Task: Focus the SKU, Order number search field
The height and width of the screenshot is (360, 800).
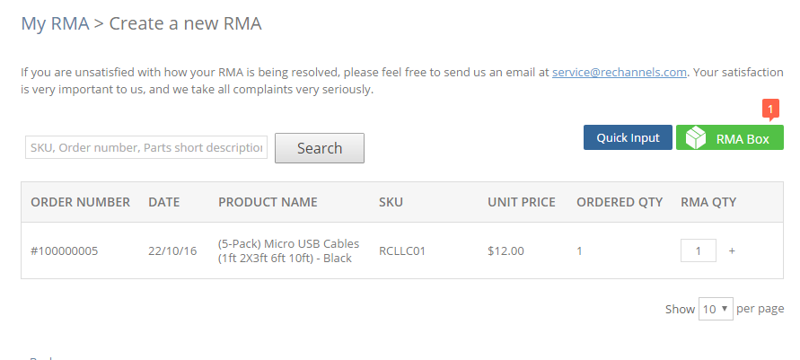Action: (146, 147)
